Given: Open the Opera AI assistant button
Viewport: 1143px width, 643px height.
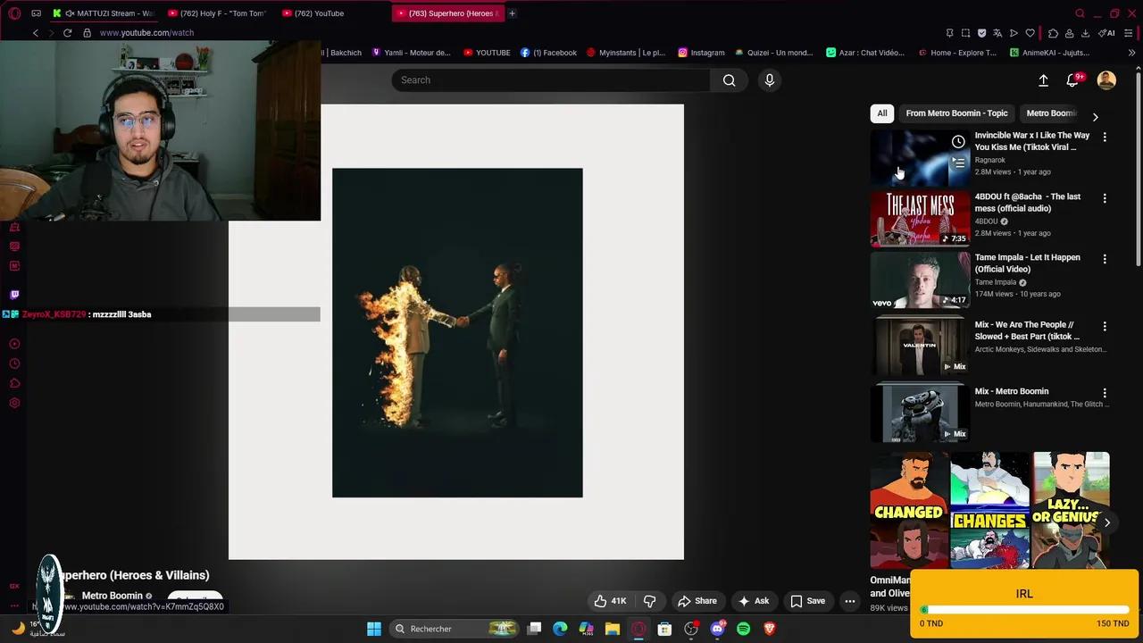Looking at the screenshot, I should (x=1106, y=33).
